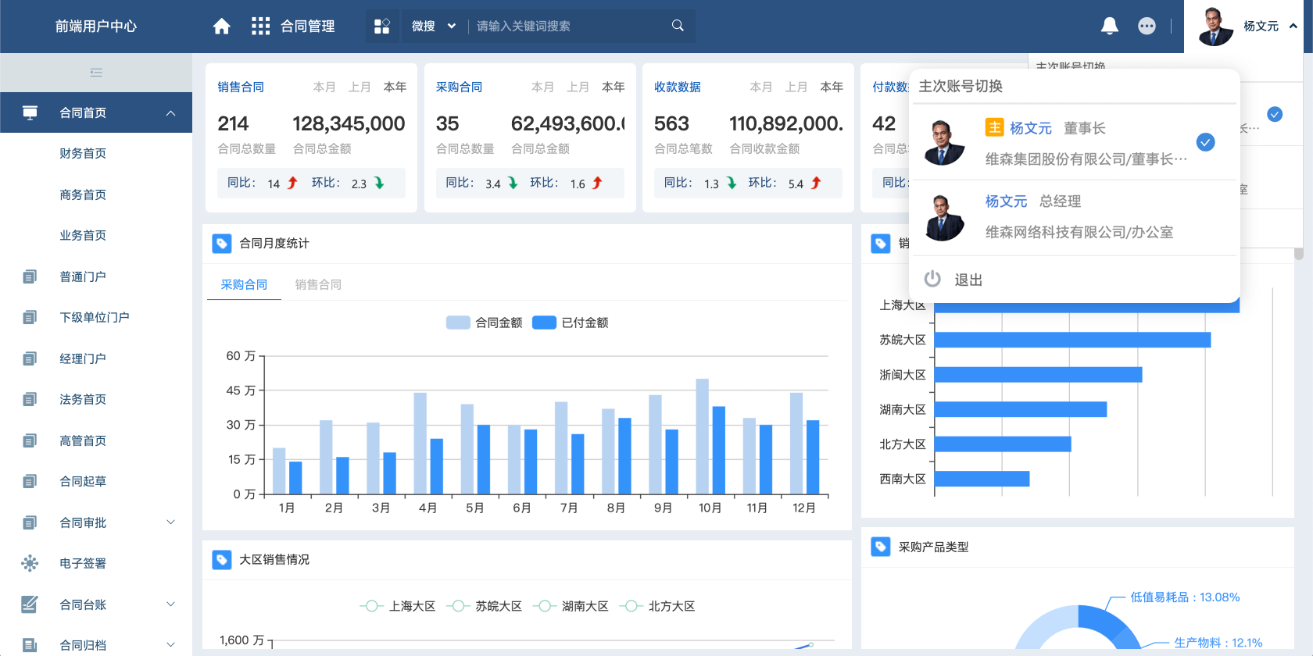
Task: Click the 前端用户中心 title
Action: [x=96, y=27]
